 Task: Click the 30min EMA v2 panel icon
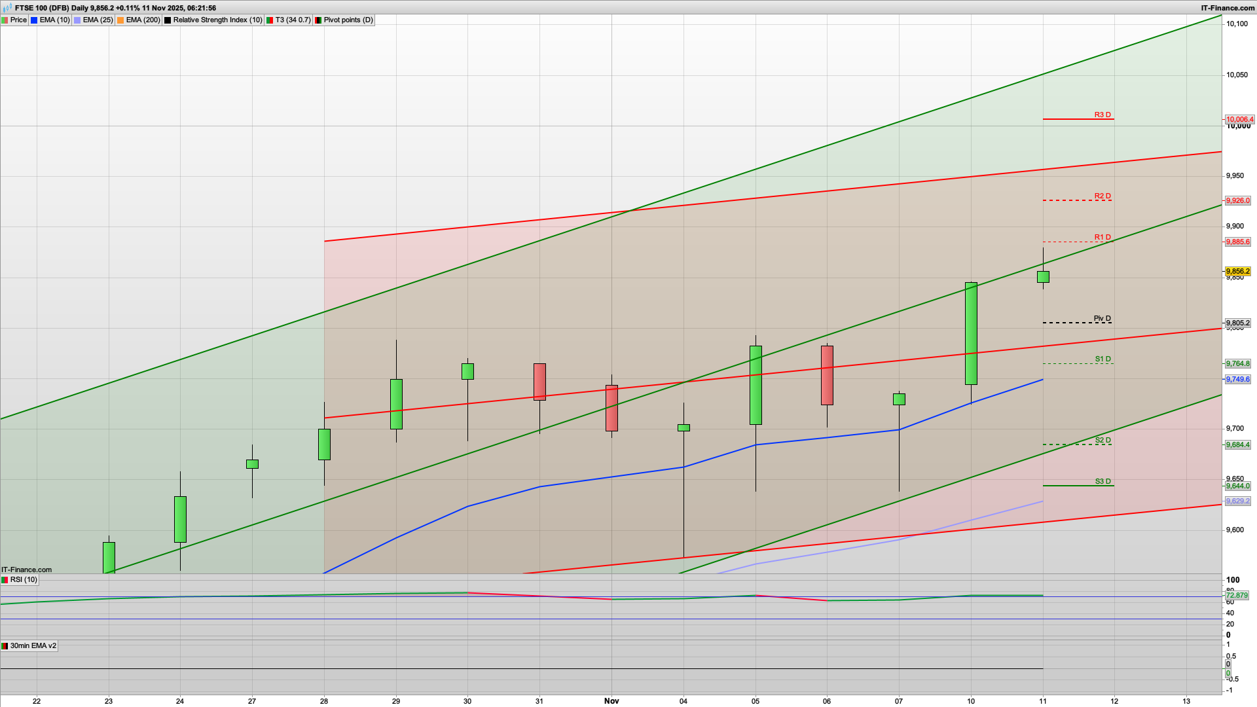pos(5,646)
